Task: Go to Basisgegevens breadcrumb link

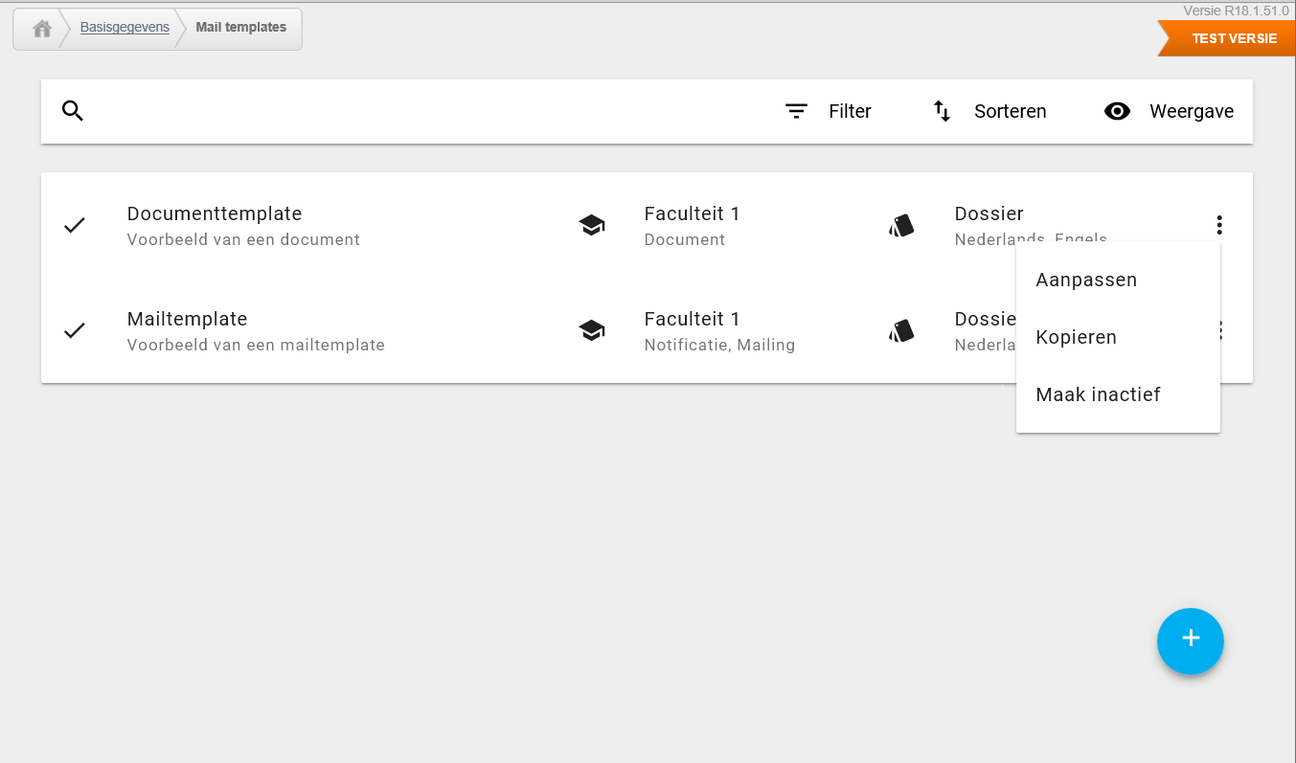Action: tap(125, 28)
